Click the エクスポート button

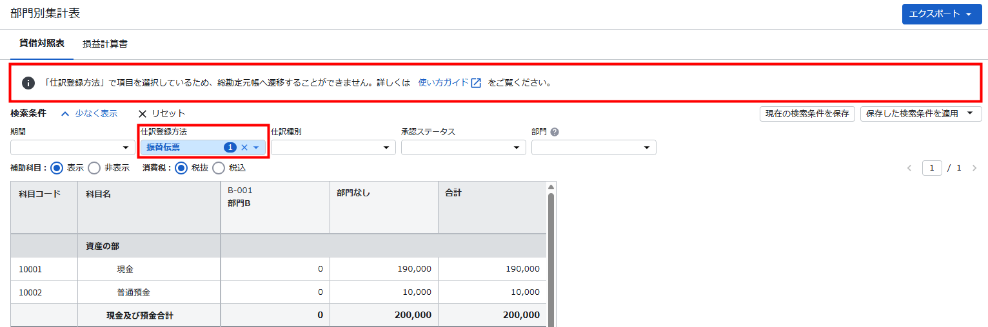point(940,14)
